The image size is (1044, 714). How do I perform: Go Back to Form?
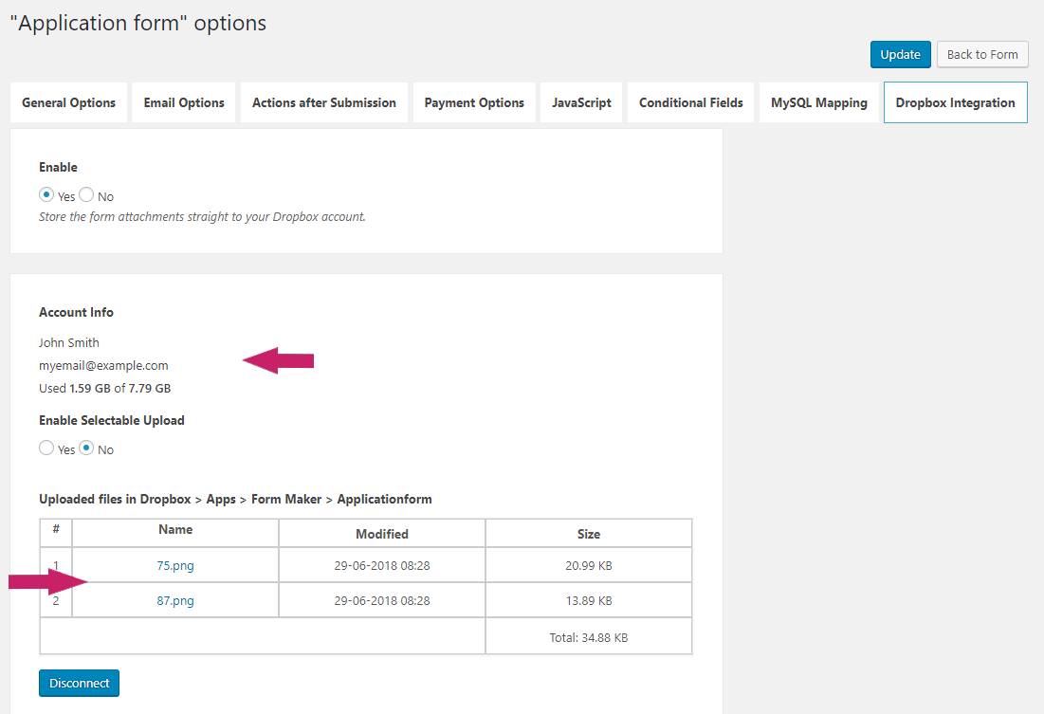pos(982,55)
